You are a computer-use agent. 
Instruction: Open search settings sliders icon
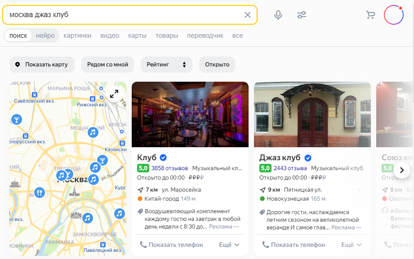coord(302,15)
